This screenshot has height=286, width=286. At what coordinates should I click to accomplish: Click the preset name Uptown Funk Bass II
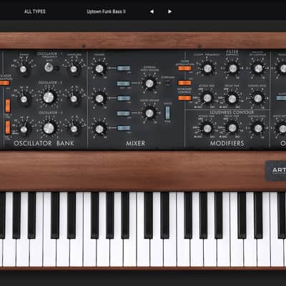tap(106, 11)
